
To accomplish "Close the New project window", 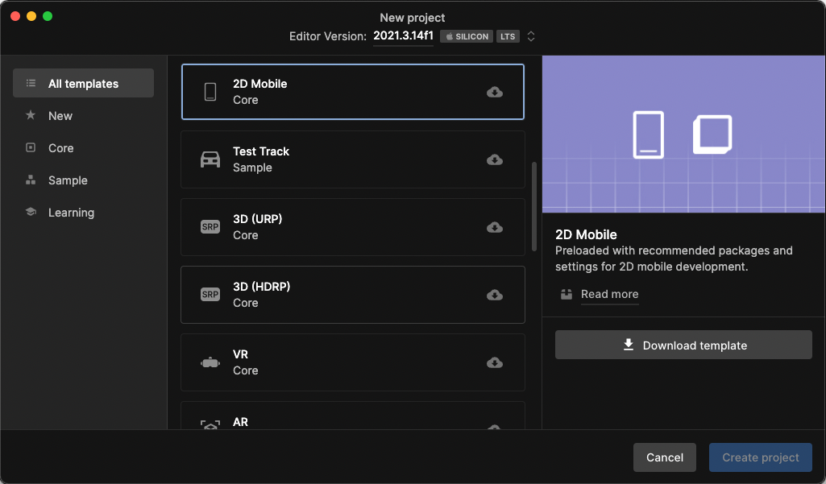I will [15, 16].
